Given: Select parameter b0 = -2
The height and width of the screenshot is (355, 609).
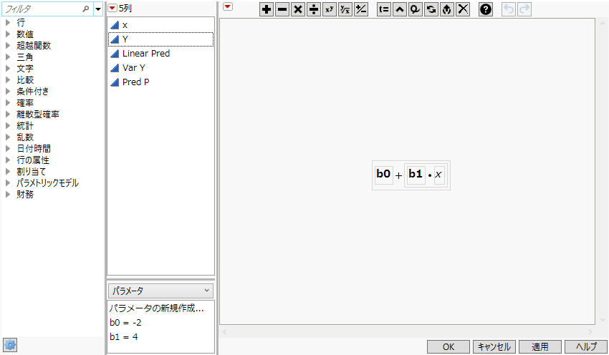Looking at the screenshot, I should pos(125,322).
